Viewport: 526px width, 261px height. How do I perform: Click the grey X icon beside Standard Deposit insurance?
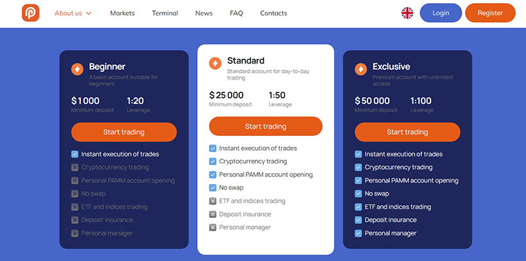(x=212, y=214)
